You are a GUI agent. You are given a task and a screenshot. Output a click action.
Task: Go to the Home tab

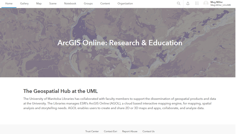[9, 4]
